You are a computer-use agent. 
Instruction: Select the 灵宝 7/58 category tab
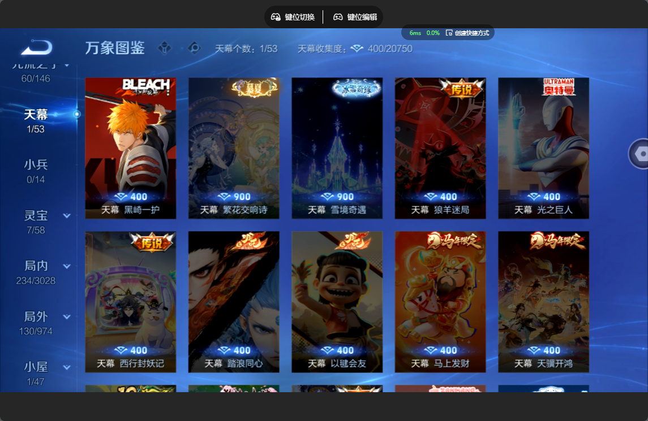[x=36, y=222]
